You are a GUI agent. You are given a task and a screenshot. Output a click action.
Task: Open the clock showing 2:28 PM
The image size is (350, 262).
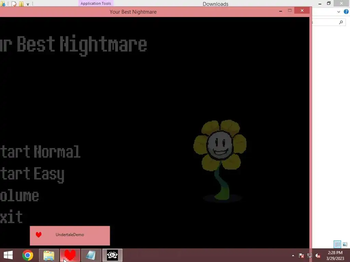click(x=335, y=256)
